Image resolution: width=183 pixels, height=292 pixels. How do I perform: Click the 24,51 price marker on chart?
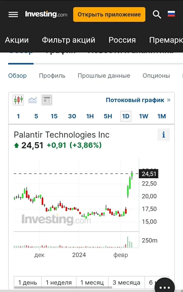(148, 174)
